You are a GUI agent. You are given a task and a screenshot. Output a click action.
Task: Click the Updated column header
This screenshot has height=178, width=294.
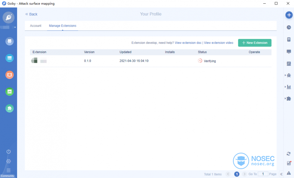(125, 52)
